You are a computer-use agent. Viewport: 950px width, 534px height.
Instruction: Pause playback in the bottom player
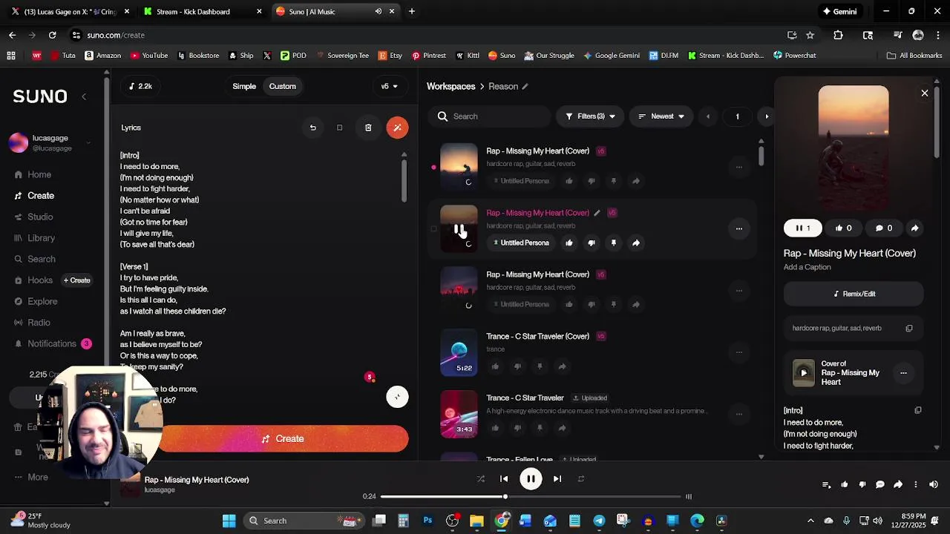(531, 479)
